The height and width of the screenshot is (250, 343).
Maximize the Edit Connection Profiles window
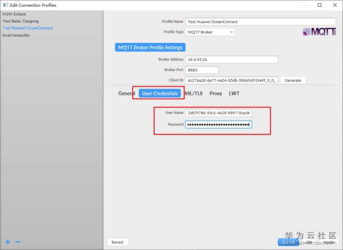[x=320, y=5]
